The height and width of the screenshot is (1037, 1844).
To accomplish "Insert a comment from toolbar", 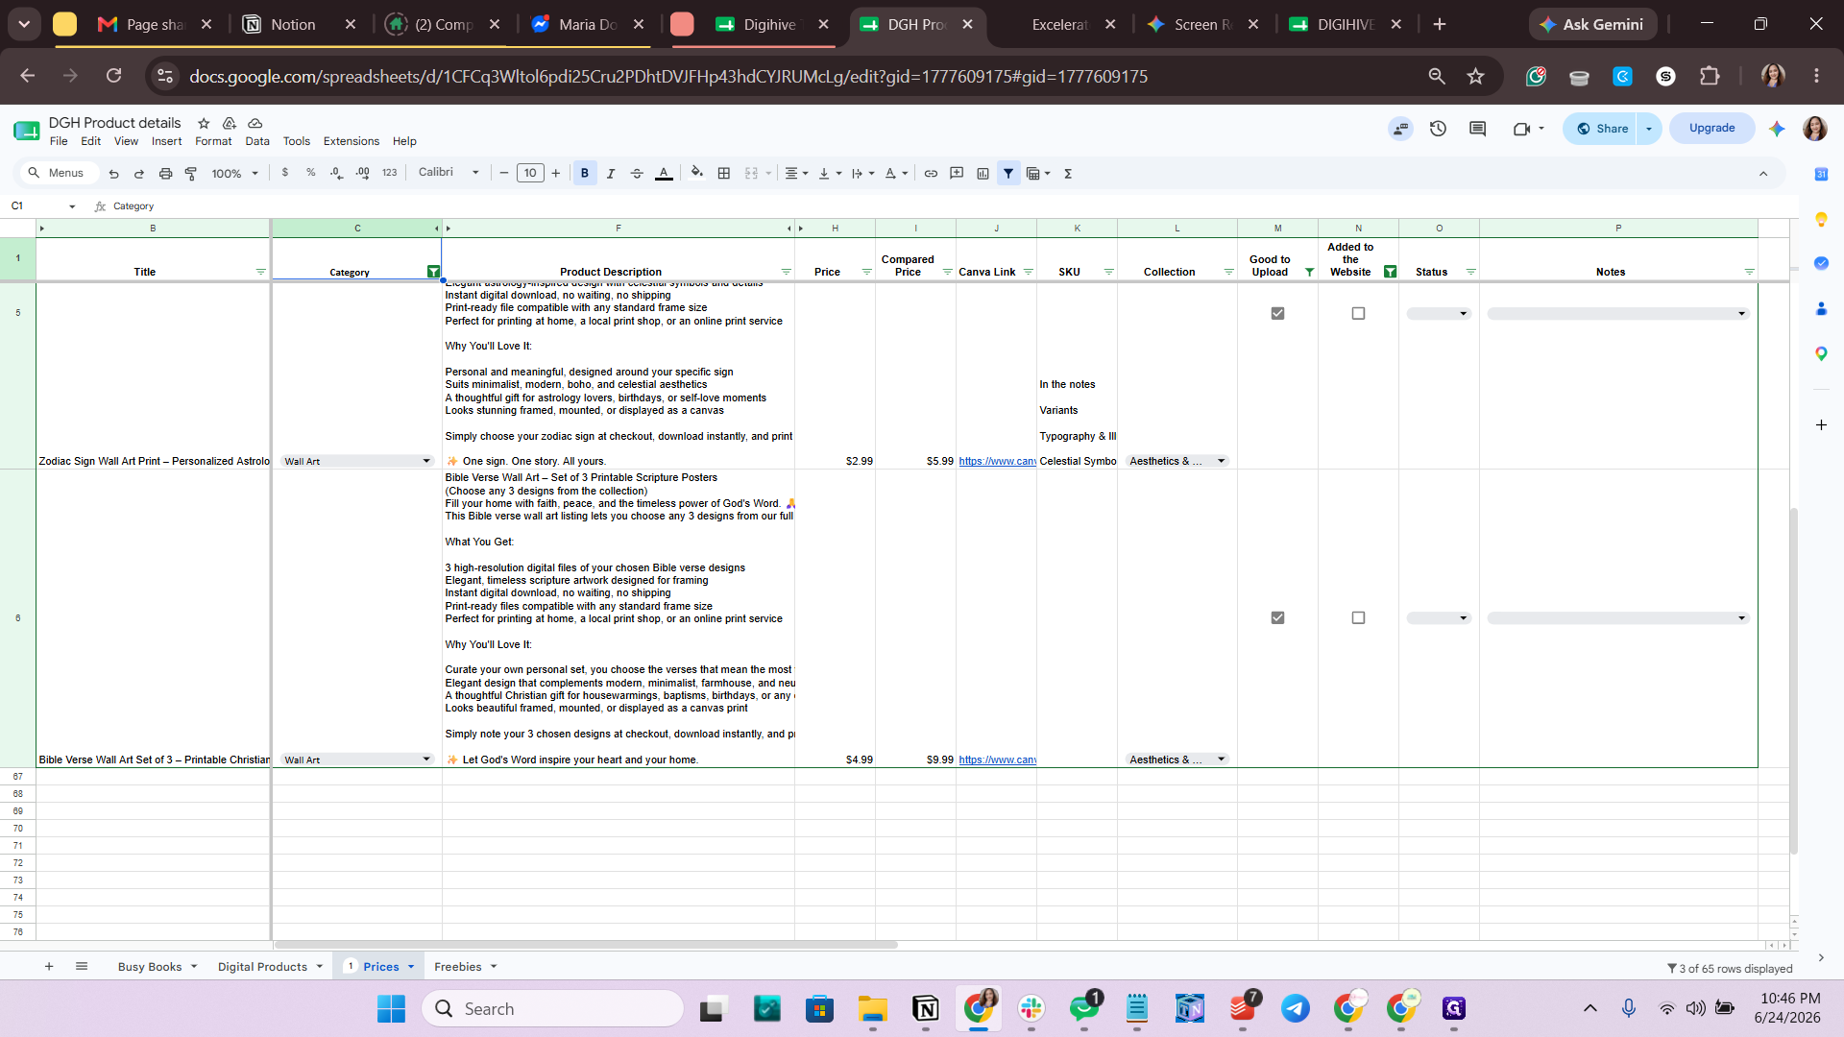I will coord(957,173).
